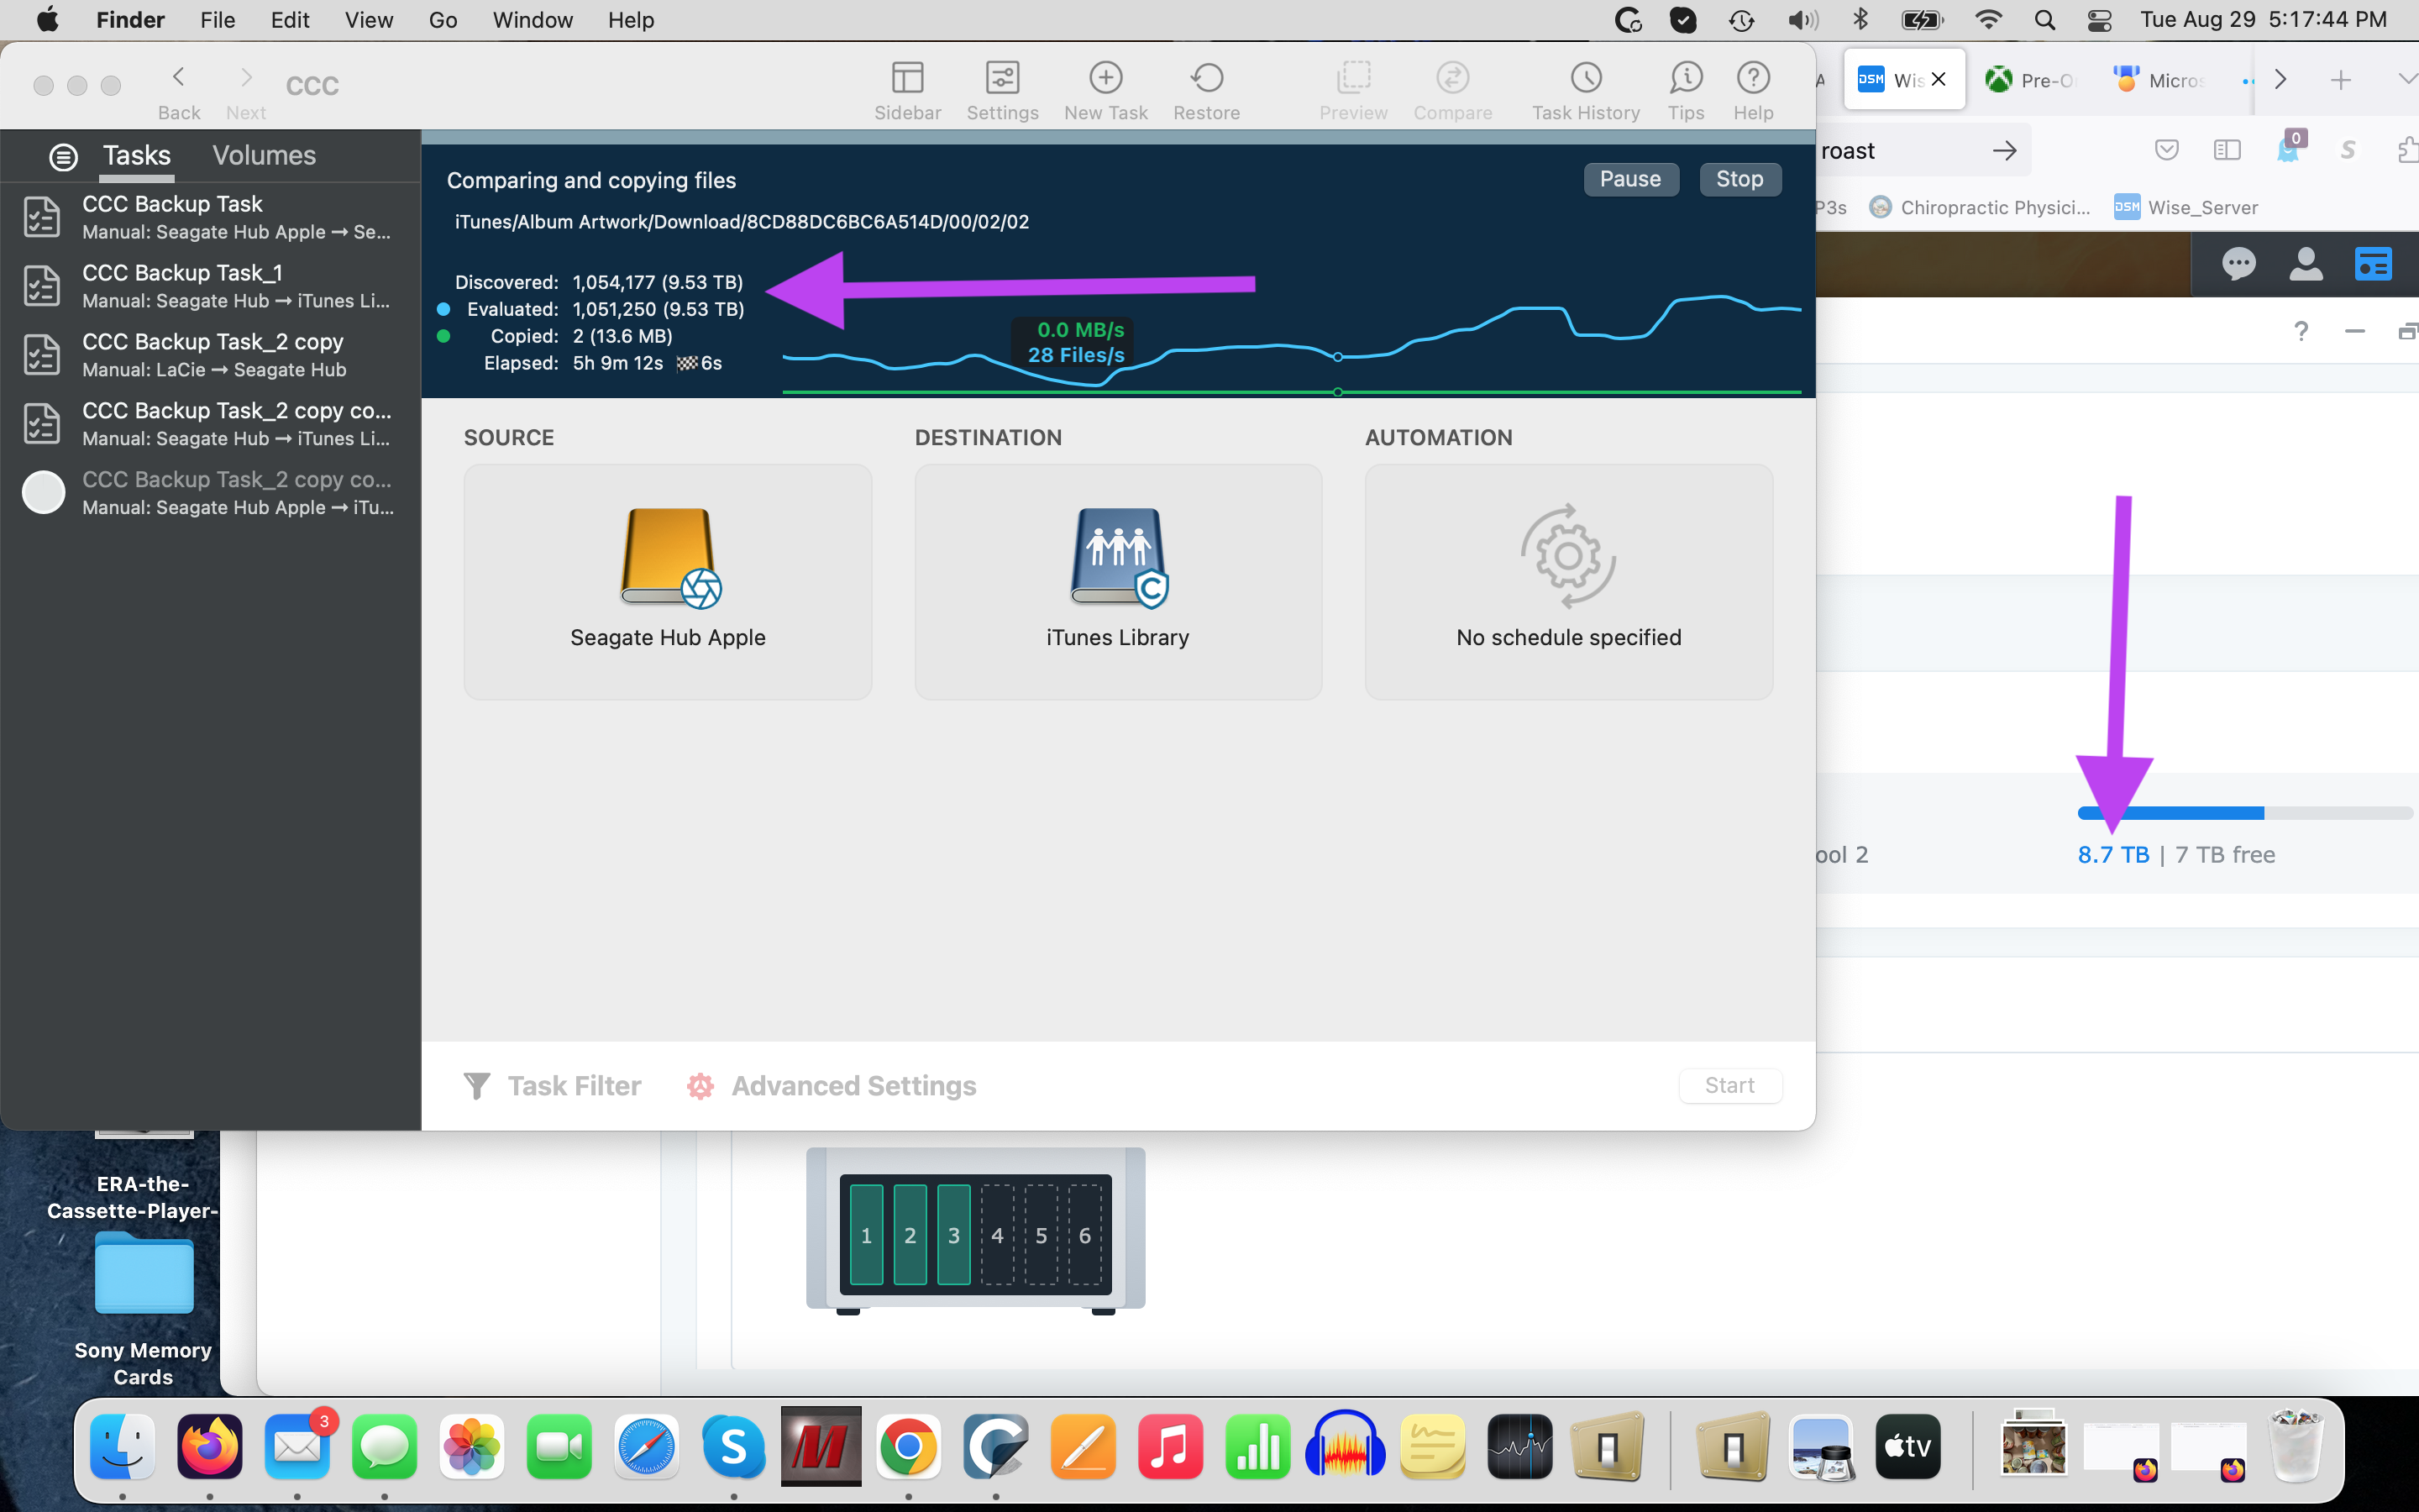Open CCC Settings from the toolbar
The image size is (2419, 1512).
tap(1003, 89)
